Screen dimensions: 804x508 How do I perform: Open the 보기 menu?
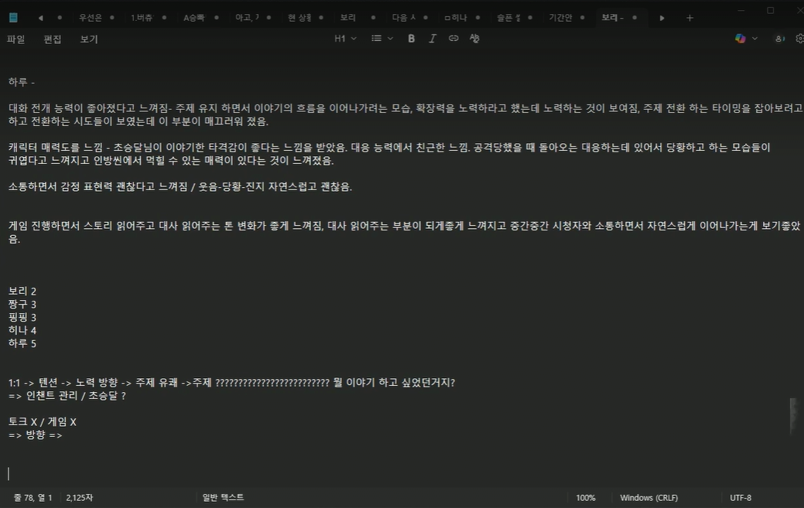point(89,39)
